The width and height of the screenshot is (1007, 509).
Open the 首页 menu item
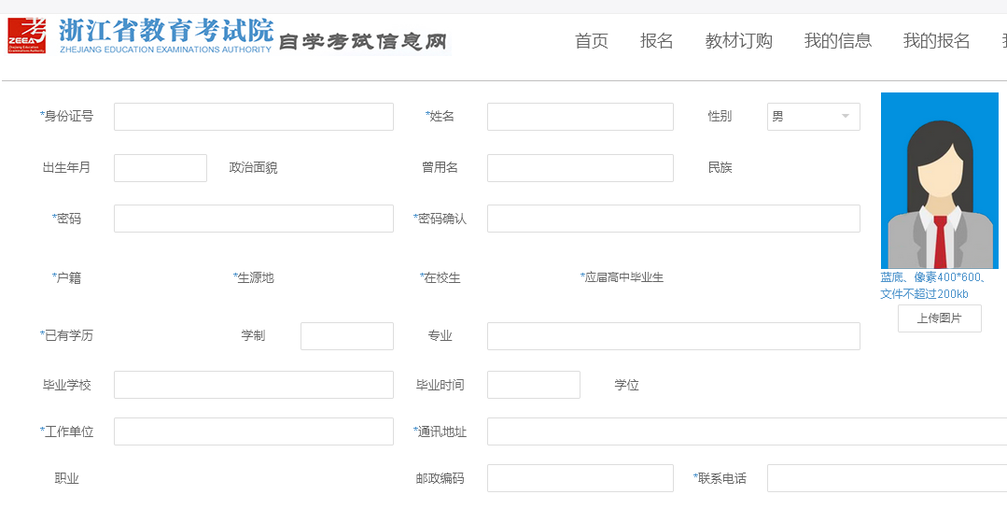tap(592, 41)
